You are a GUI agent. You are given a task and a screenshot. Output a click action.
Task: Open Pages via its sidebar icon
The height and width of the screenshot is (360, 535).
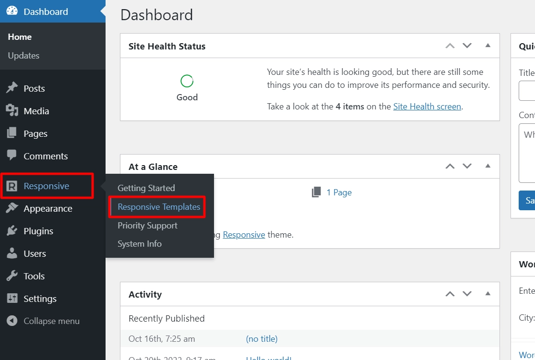[x=16, y=133]
